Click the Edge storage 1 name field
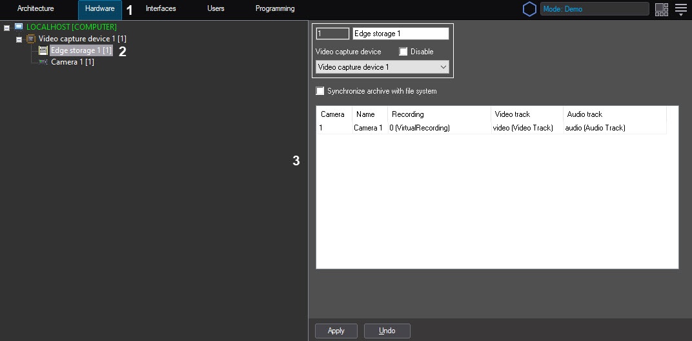The height and width of the screenshot is (341, 692). (x=400, y=34)
